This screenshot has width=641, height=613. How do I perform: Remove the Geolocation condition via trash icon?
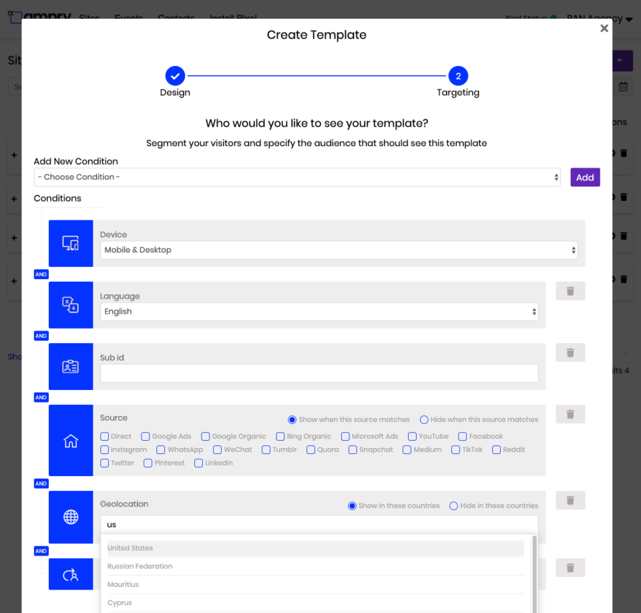click(x=570, y=500)
